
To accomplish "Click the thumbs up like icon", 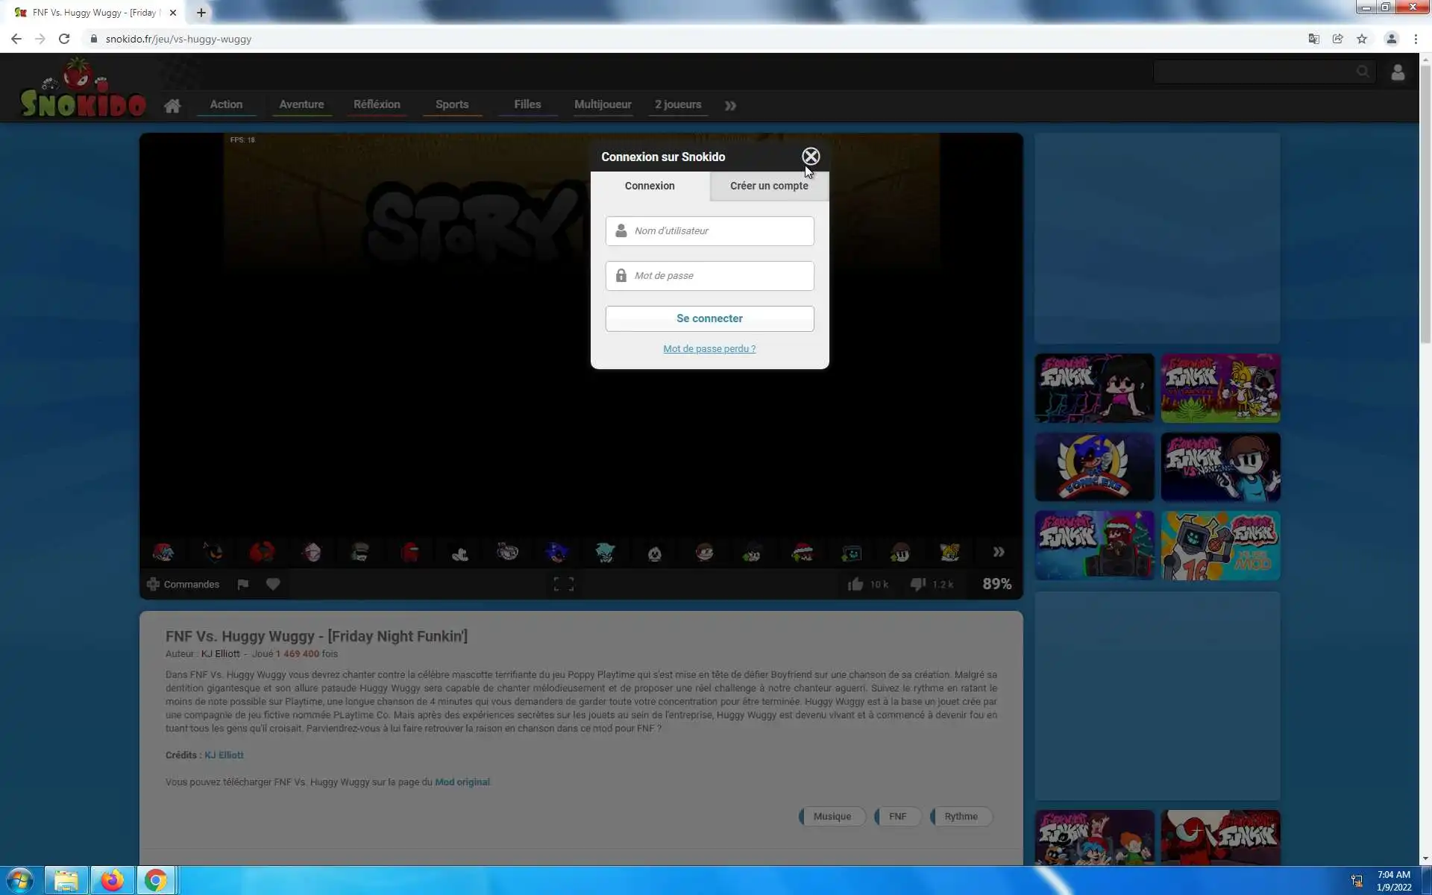I will (x=855, y=584).
